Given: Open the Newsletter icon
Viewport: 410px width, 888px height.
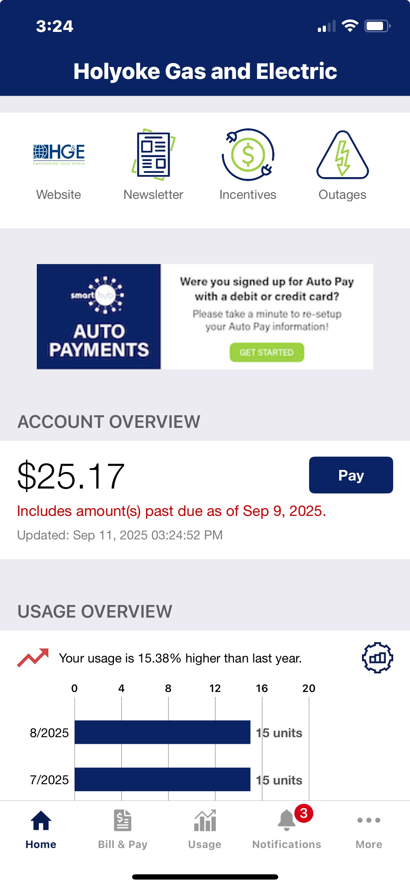Looking at the screenshot, I should click(x=153, y=155).
